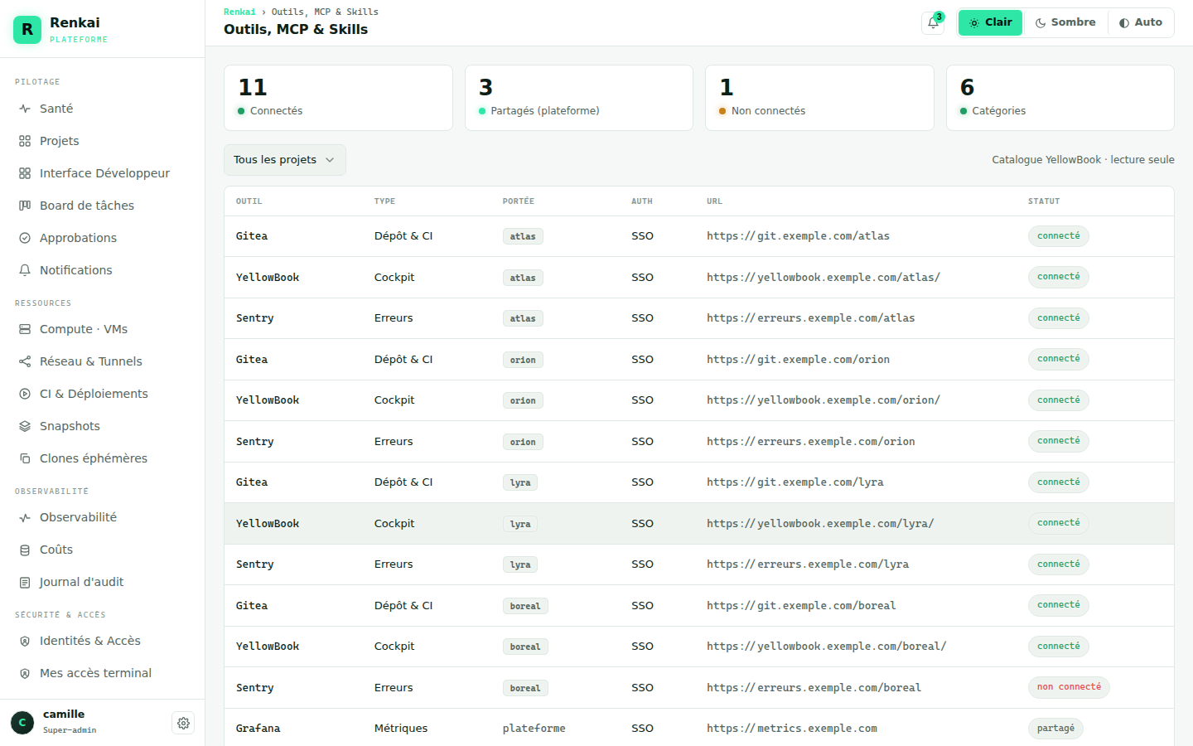
Task: Click the Renkai breadcrumb link
Action: coord(239,12)
